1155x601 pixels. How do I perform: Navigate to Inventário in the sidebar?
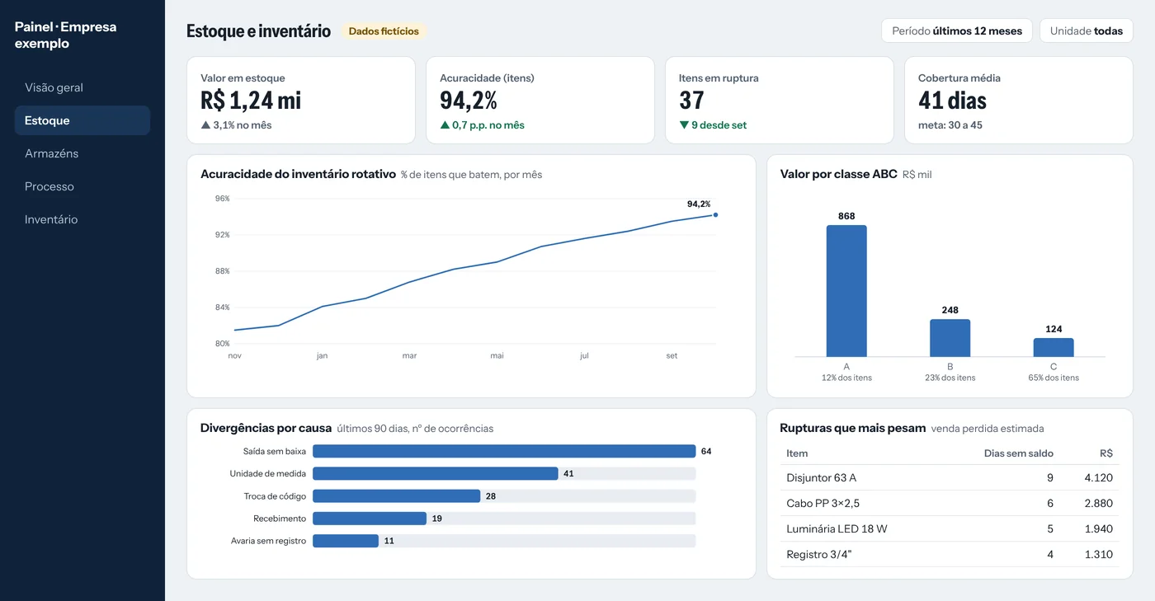[x=82, y=219]
